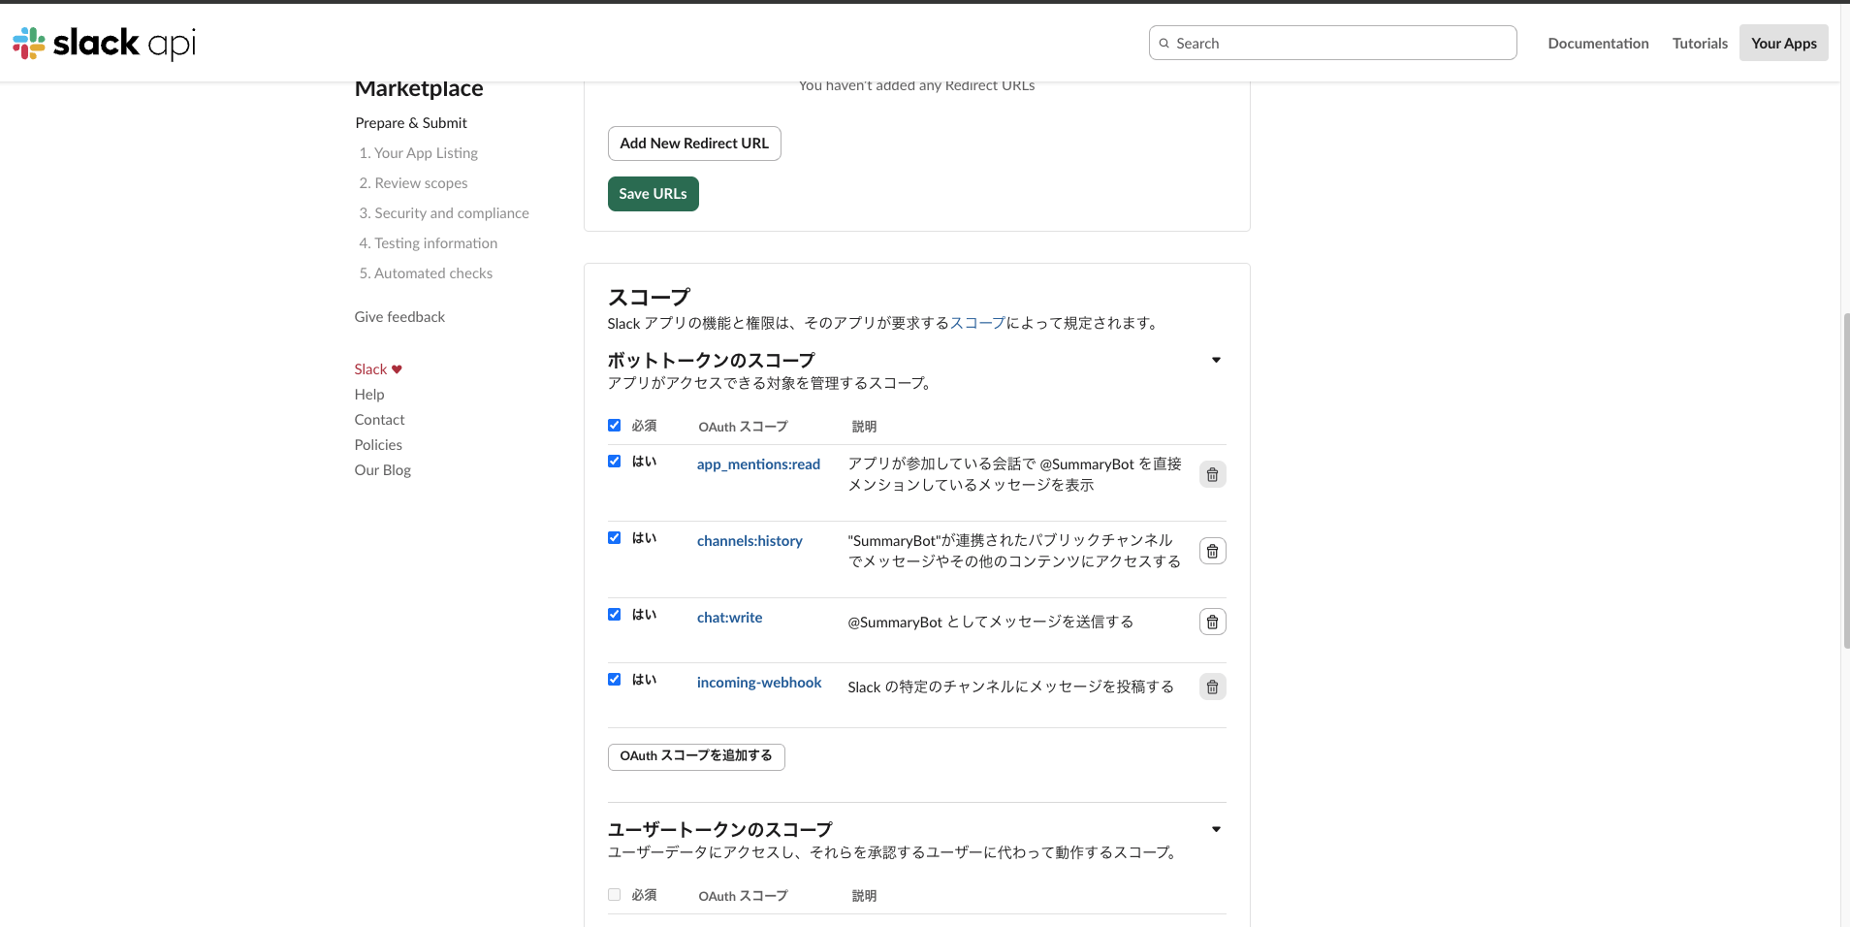Check the user token scopes header checkbox

point(614,895)
